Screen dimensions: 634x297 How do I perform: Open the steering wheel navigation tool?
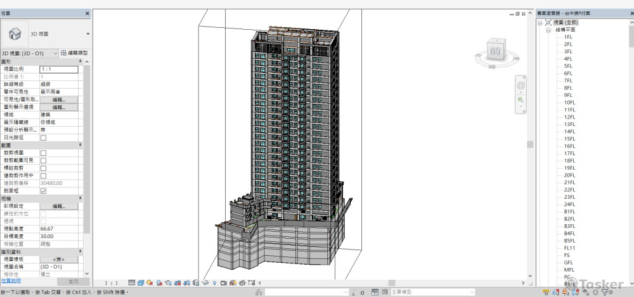coord(521,85)
